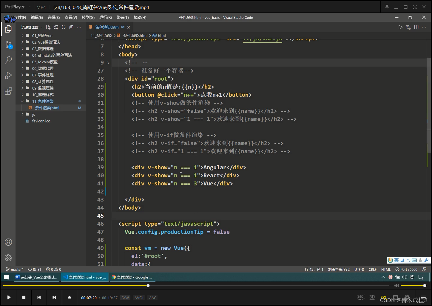432x306 pixels.
Task: Open the 转到(G) menu
Action: point(88,18)
